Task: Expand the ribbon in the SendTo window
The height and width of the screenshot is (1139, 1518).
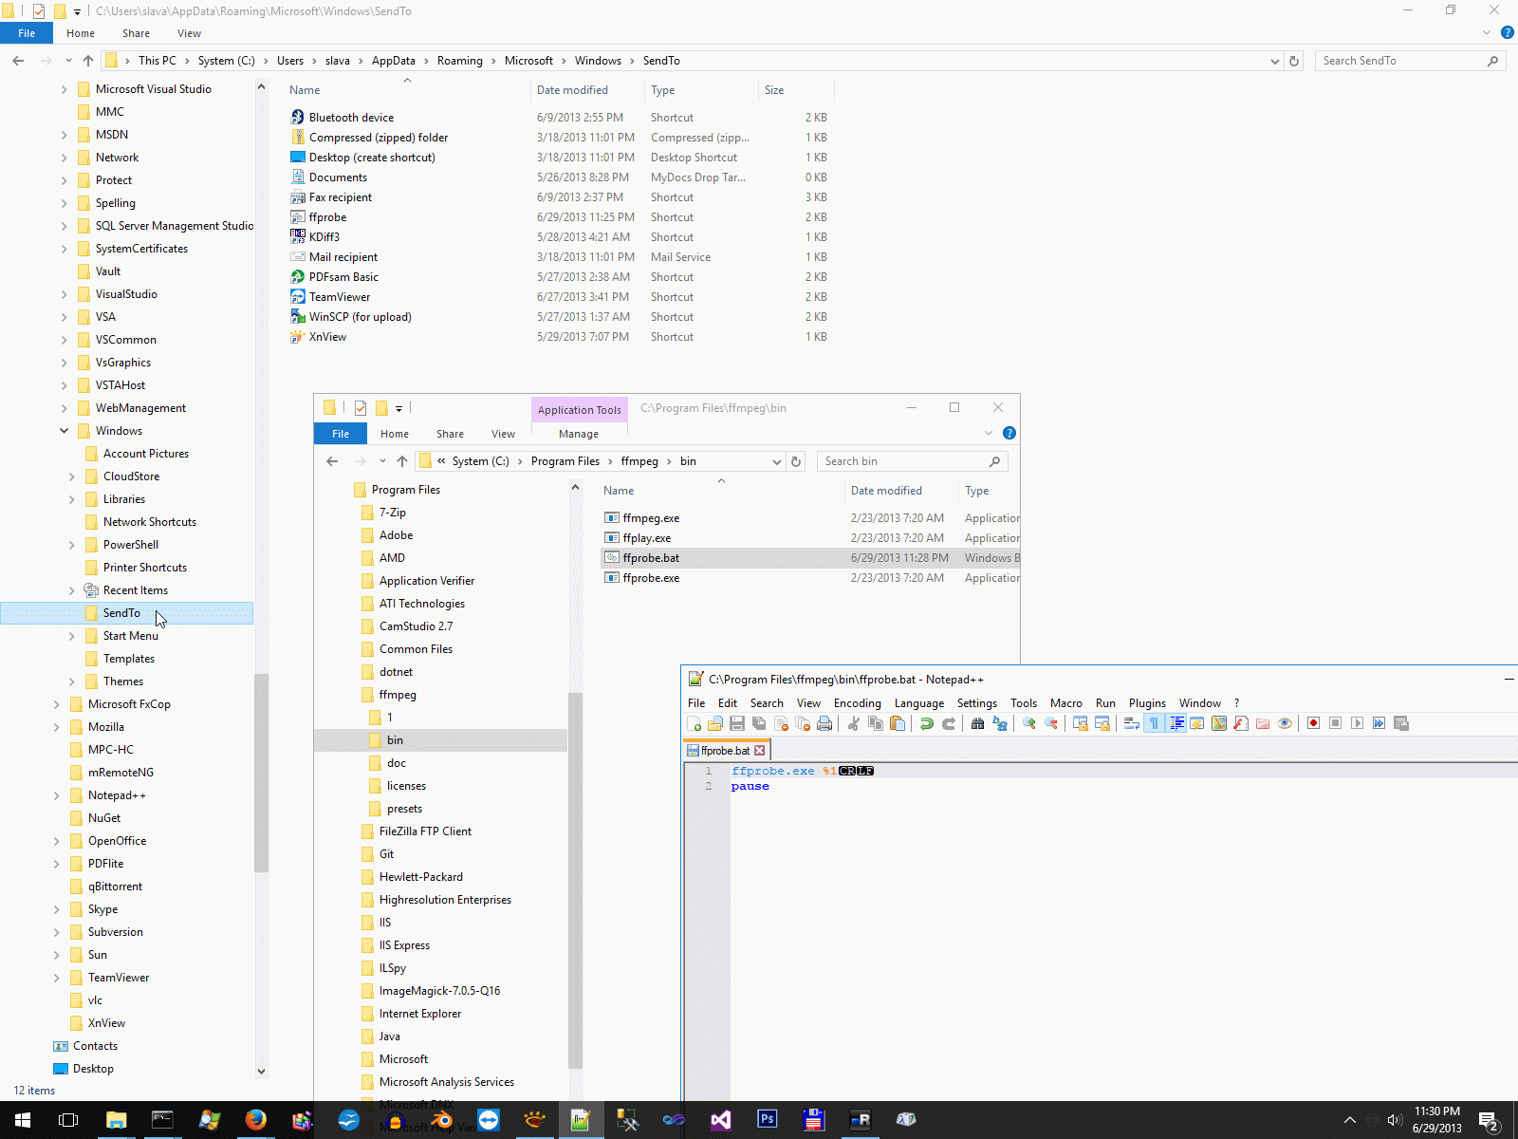Action: pyautogui.click(x=1487, y=33)
